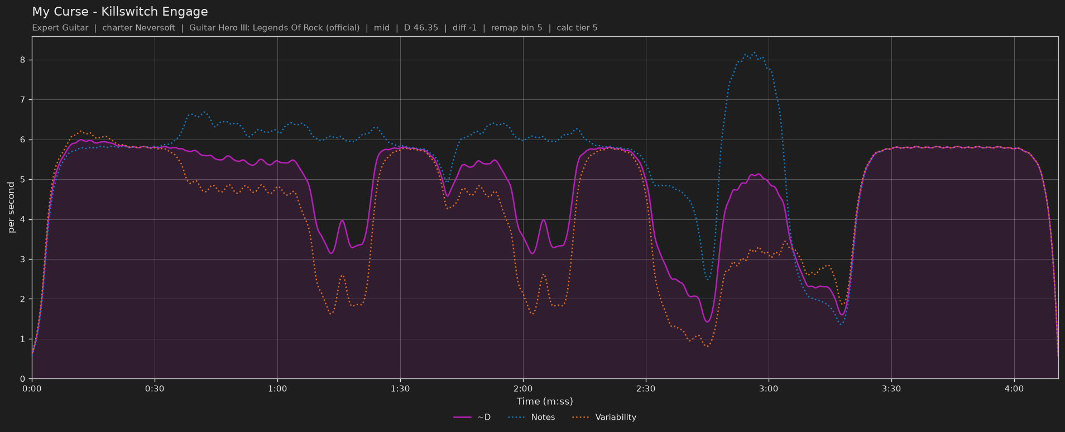Viewport: 1065px width, 432px height.
Task: Click the y-axis tick label "7"
Action: (x=23, y=100)
